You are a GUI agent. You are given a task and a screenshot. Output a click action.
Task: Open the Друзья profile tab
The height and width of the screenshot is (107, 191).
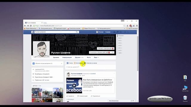[79, 57]
